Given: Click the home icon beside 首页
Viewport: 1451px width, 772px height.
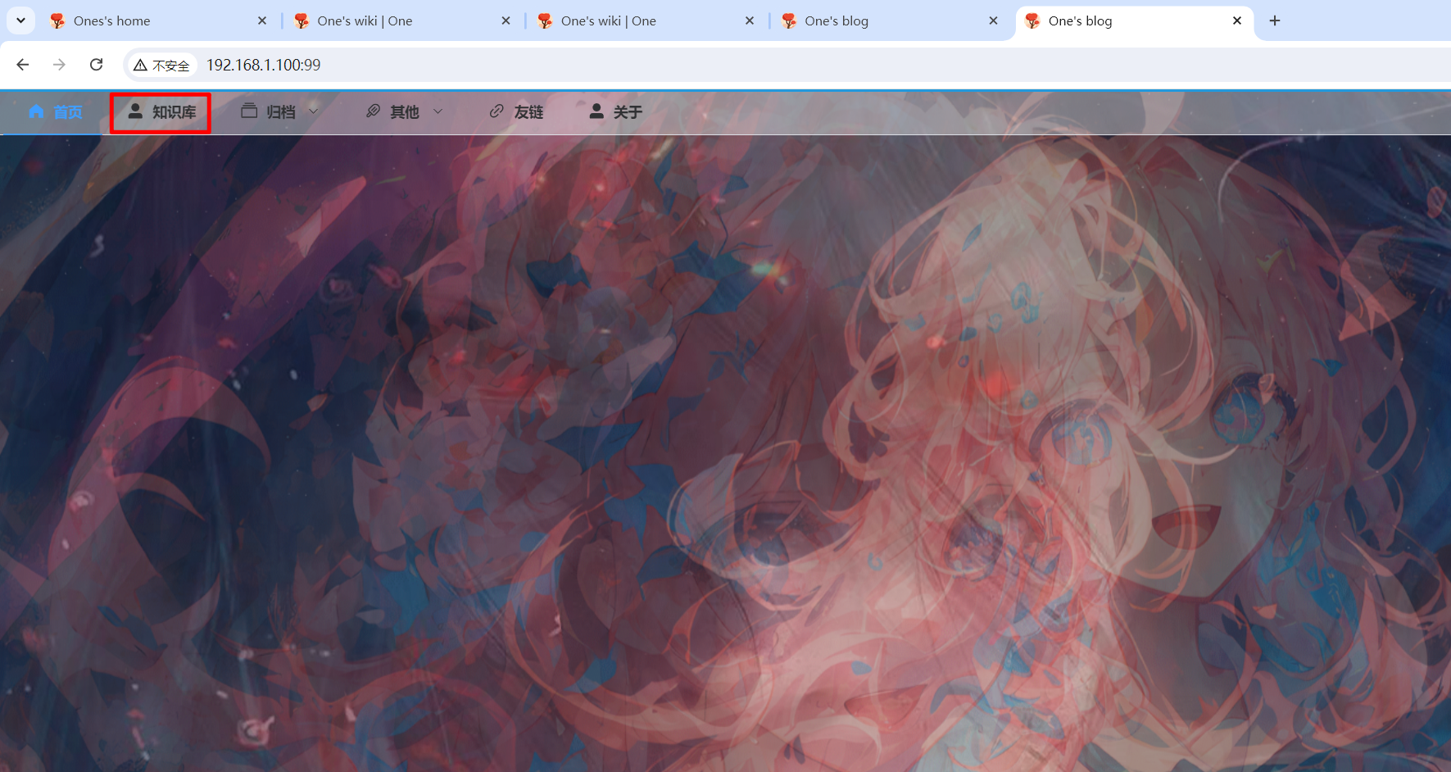Looking at the screenshot, I should [36, 111].
